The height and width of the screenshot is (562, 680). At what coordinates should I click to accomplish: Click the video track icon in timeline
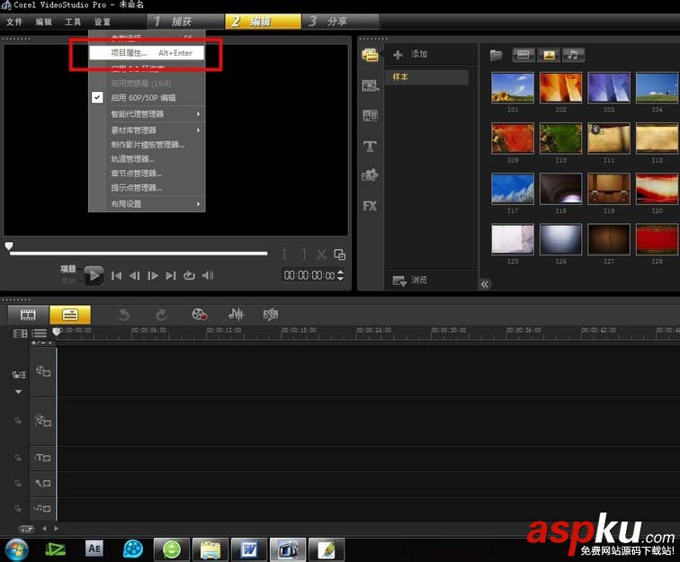click(43, 371)
